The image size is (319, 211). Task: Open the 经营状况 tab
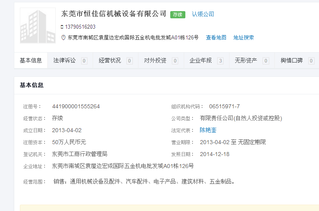[110, 61]
